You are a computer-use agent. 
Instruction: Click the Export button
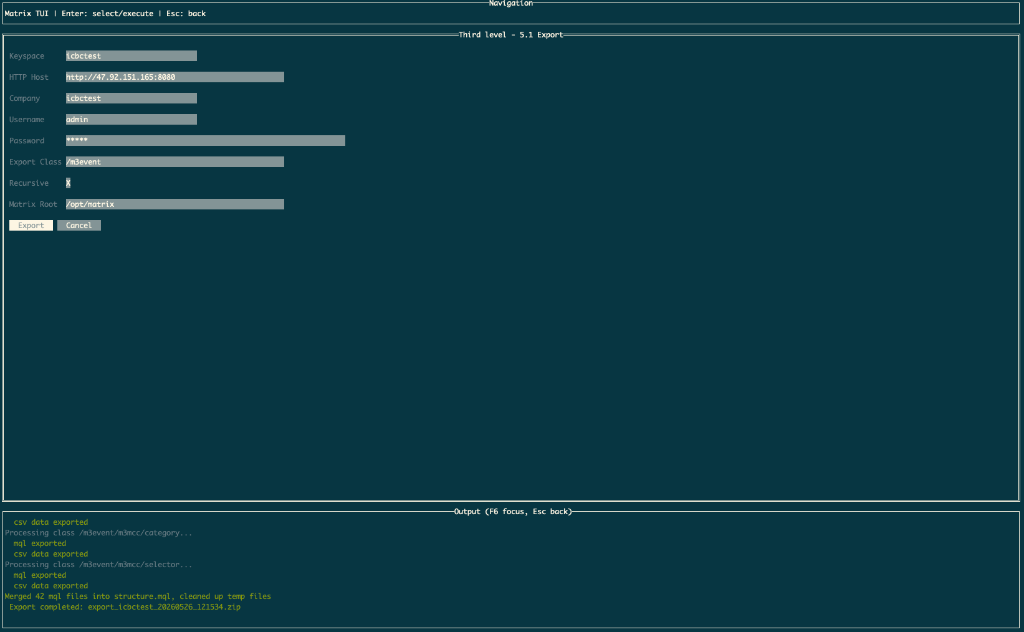(31, 226)
